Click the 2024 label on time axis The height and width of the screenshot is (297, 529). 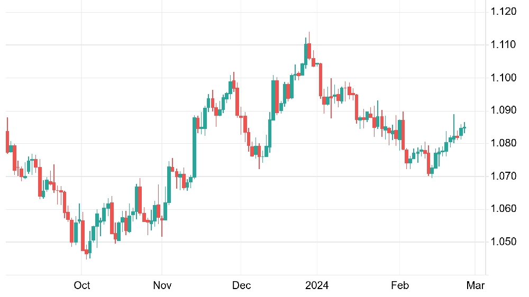317,285
